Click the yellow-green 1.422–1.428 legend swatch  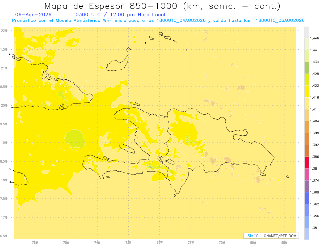tap(307, 80)
